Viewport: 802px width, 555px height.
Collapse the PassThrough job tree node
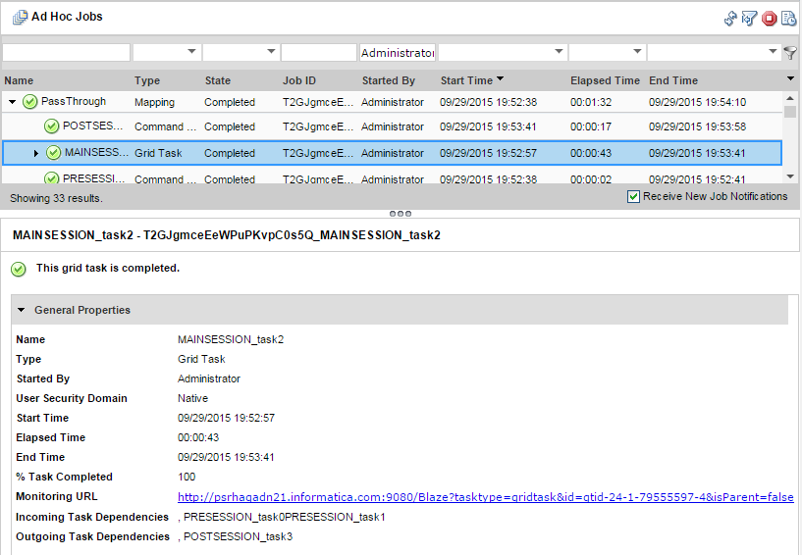(x=12, y=102)
